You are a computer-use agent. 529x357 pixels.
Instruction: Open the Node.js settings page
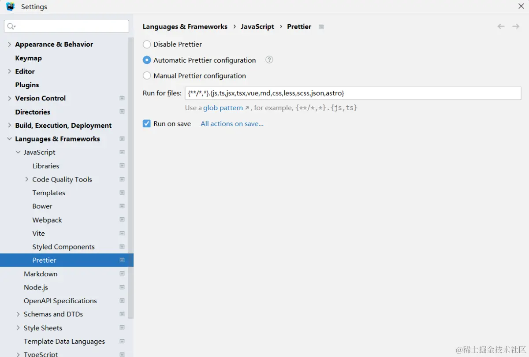coord(36,287)
